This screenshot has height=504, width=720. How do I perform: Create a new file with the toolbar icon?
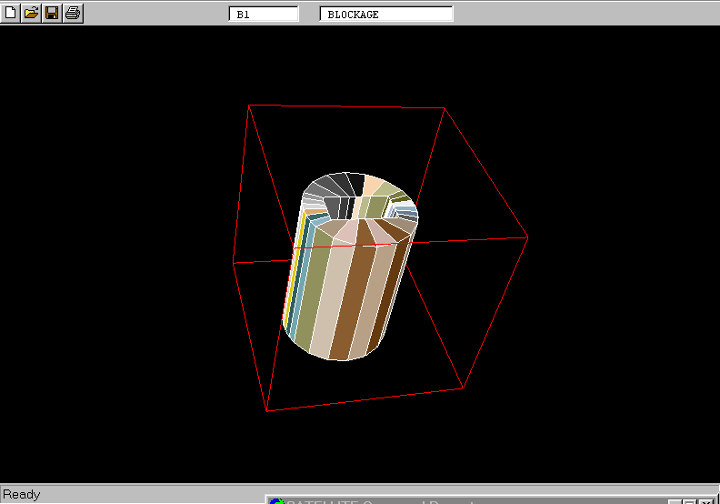11,13
